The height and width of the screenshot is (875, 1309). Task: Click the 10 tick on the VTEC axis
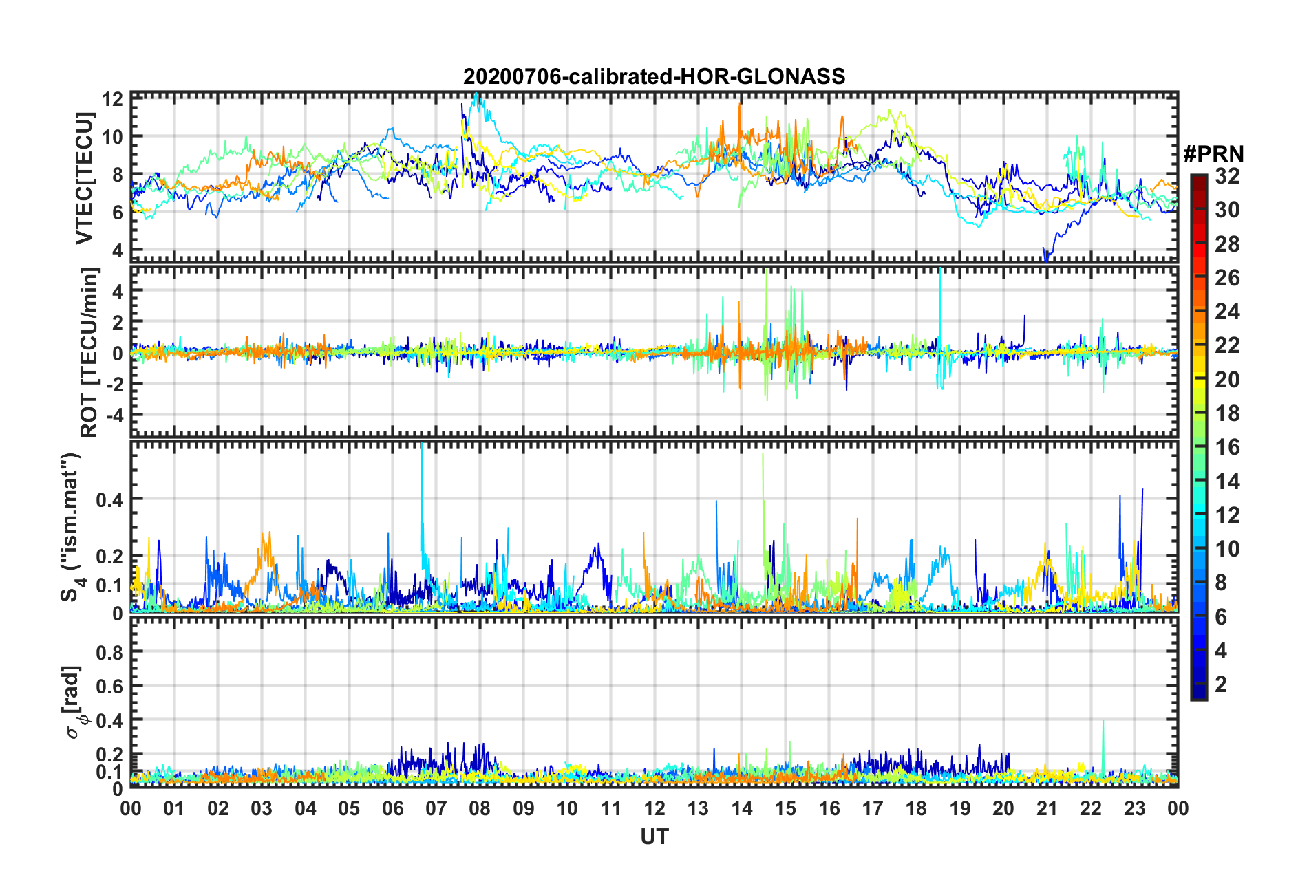[113, 136]
